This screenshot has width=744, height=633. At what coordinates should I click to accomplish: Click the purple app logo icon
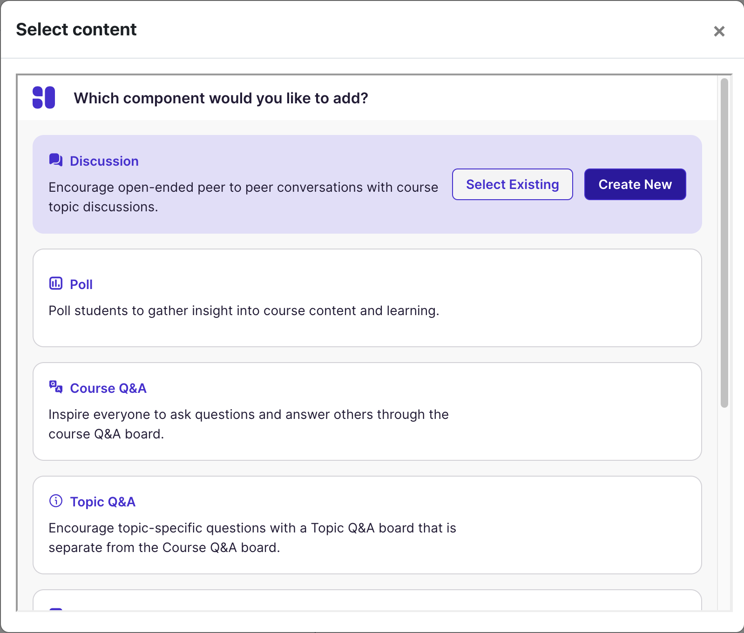44,98
